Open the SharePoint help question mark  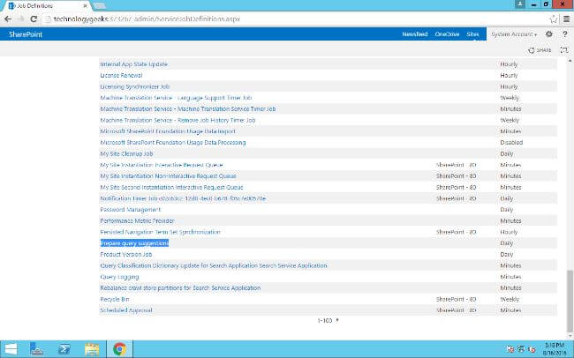point(565,34)
